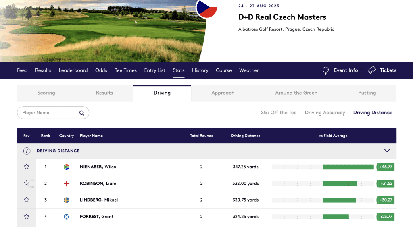Click the 332.00 yards value
Screen dimensions: 413x227
(246, 184)
